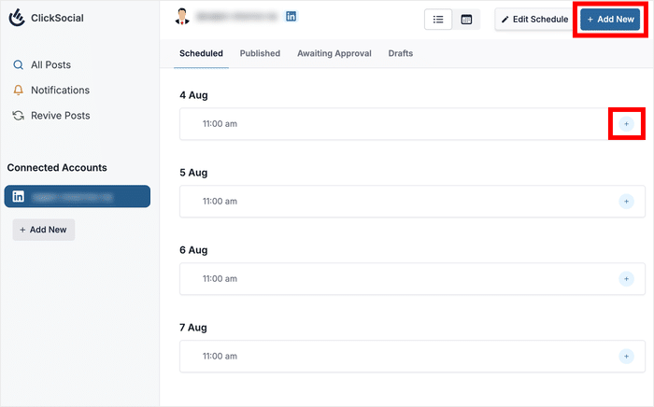Open the Drafts tab
Viewport: 654px width, 407px height.
(401, 53)
